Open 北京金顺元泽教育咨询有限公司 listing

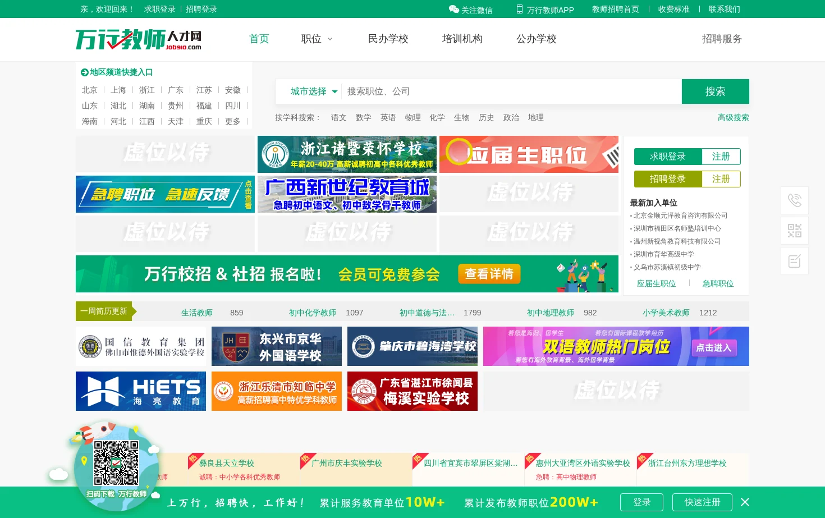(680, 216)
